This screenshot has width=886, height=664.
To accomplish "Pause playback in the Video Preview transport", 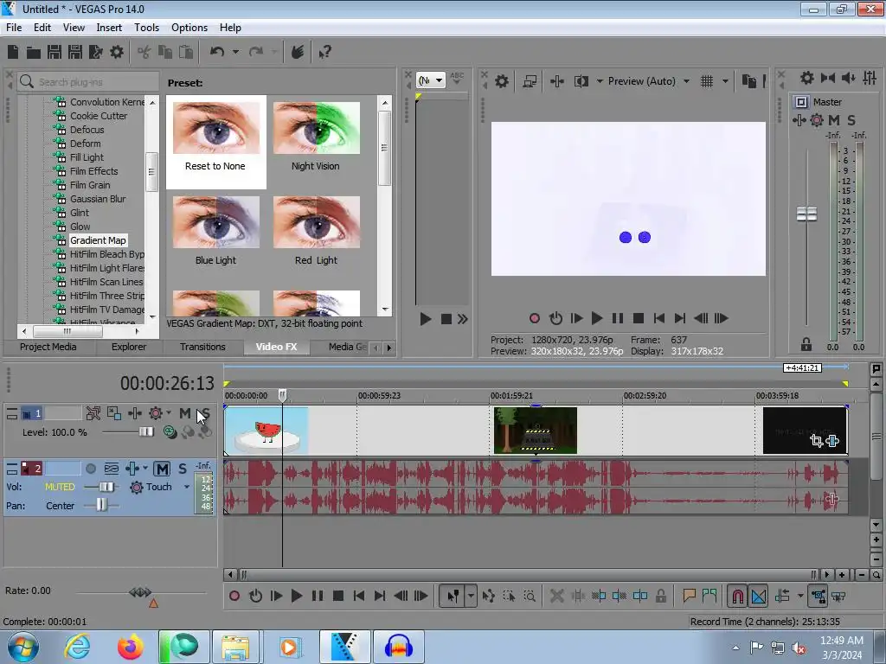I will 617,318.
